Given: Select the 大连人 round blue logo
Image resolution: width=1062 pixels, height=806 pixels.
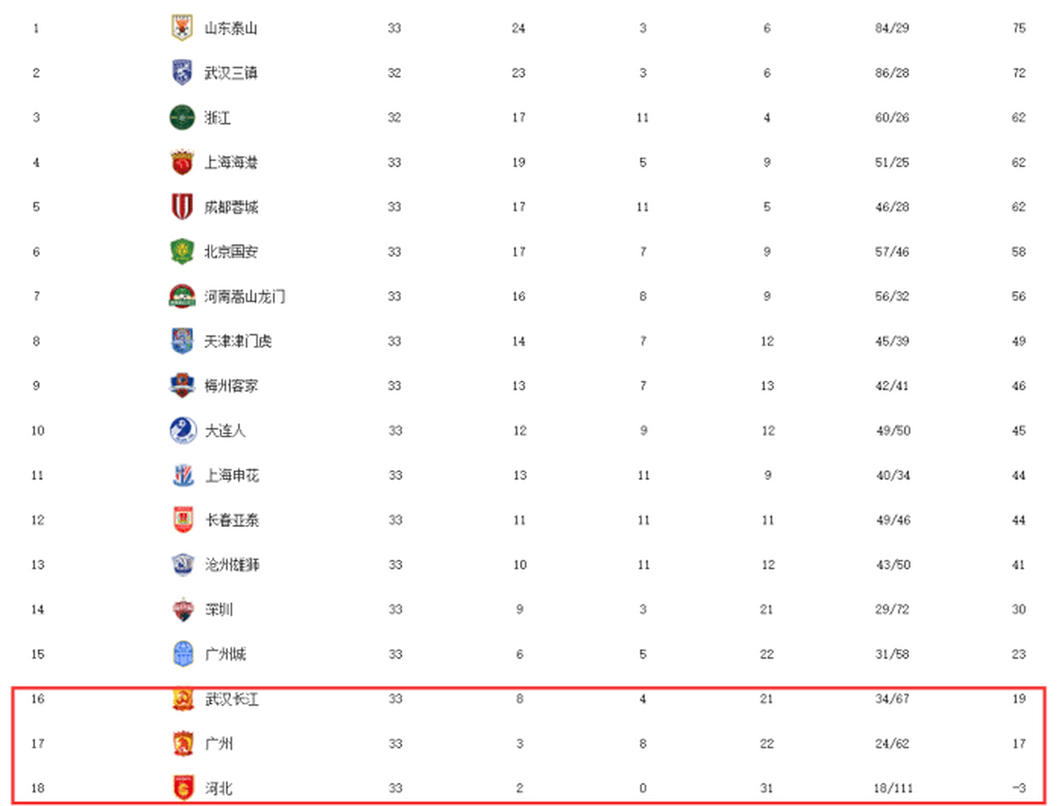Looking at the screenshot, I should click(183, 430).
